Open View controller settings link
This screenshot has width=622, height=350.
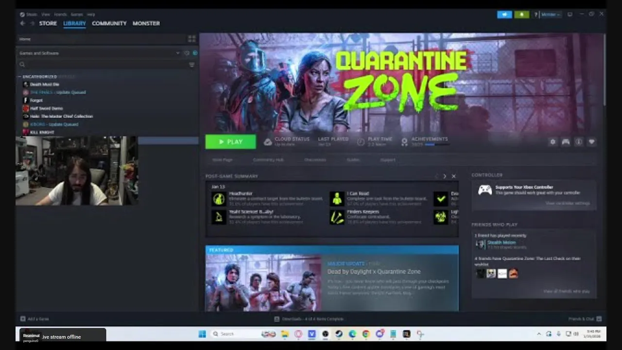[568, 203]
